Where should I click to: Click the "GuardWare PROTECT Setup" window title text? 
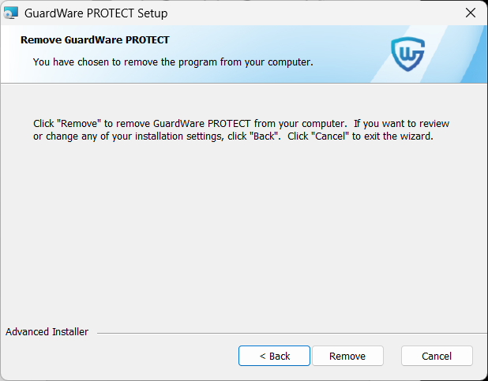tap(96, 13)
